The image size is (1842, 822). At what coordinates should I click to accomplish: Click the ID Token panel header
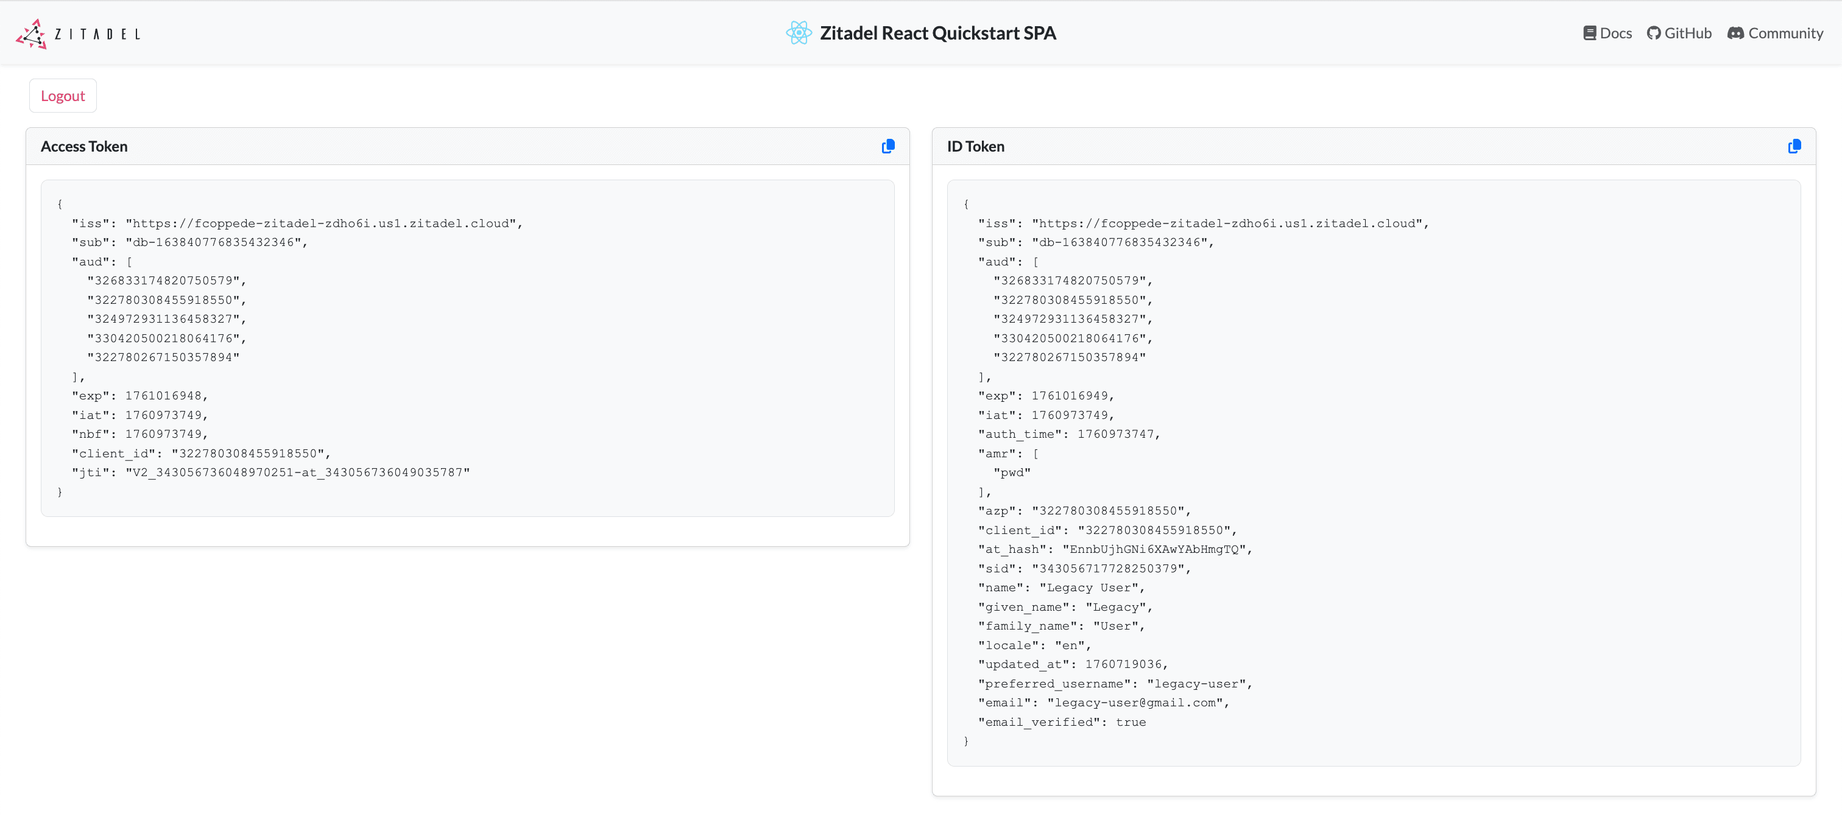tap(975, 146)
